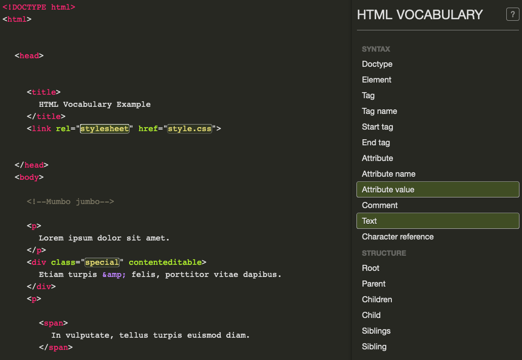Click the question mark help icon
The image size is (522, 360).
click(x=512, y=15)
